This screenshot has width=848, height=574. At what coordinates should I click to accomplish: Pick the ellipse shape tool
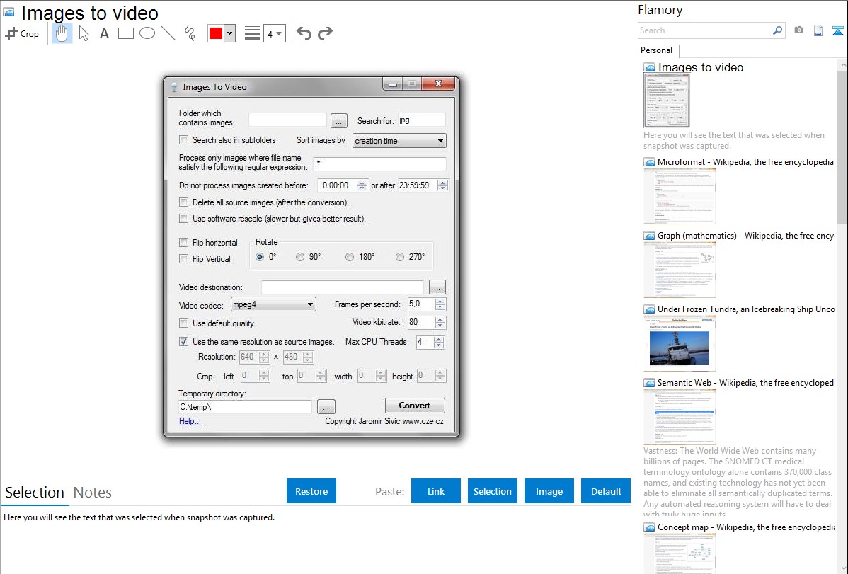(147, 33)
